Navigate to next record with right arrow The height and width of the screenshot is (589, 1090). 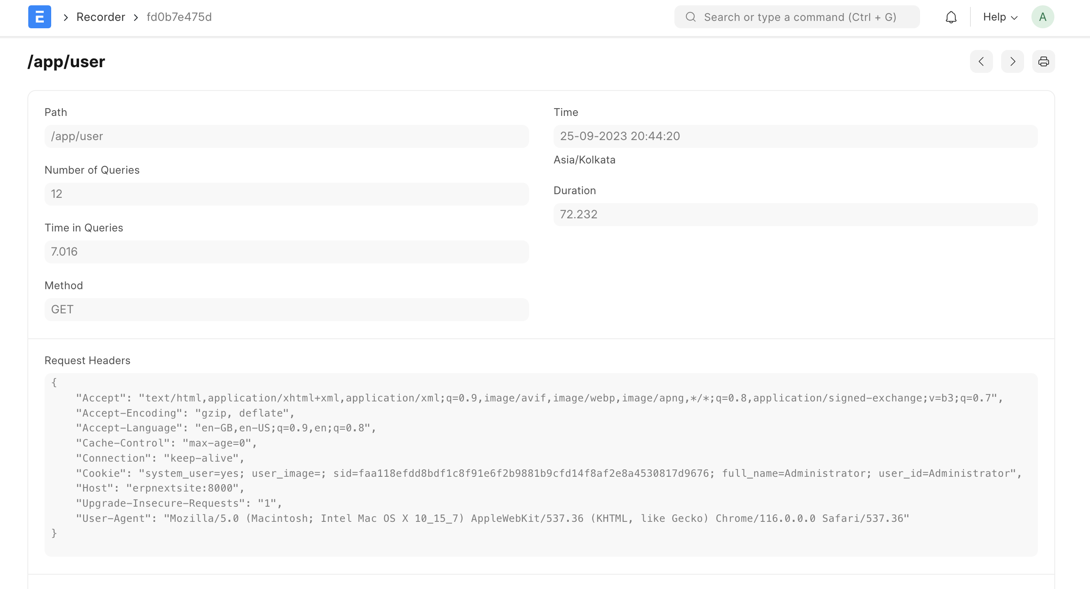click(x=1012, y=61)
